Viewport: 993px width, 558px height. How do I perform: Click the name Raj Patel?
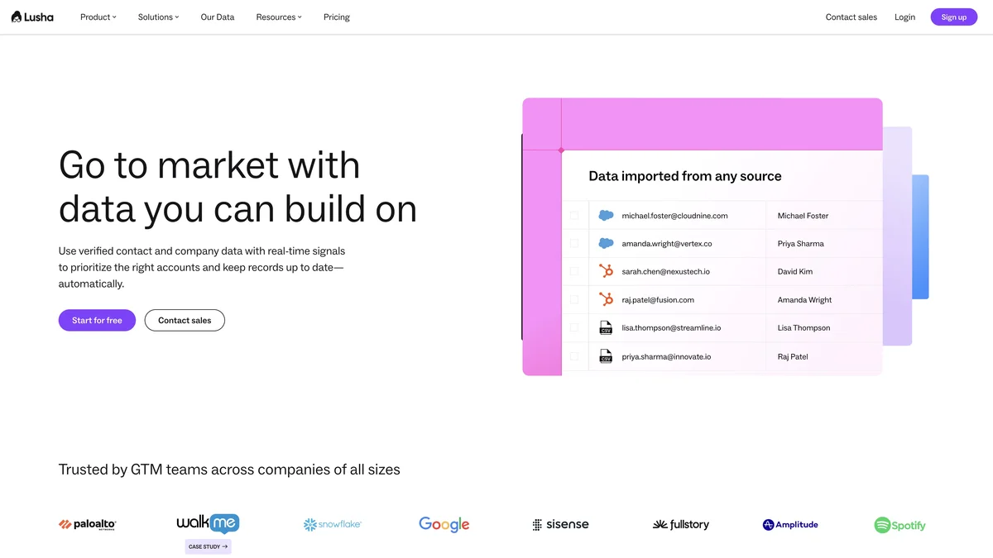pyautogui.click(x=793, y=356)
